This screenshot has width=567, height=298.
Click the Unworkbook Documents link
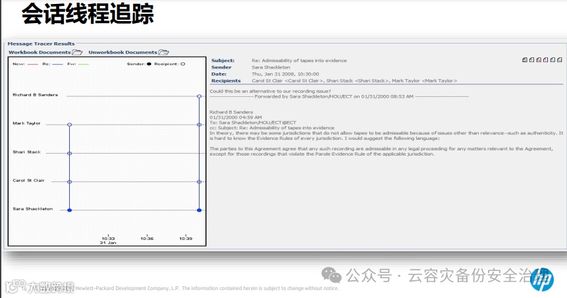click(122, 52)
